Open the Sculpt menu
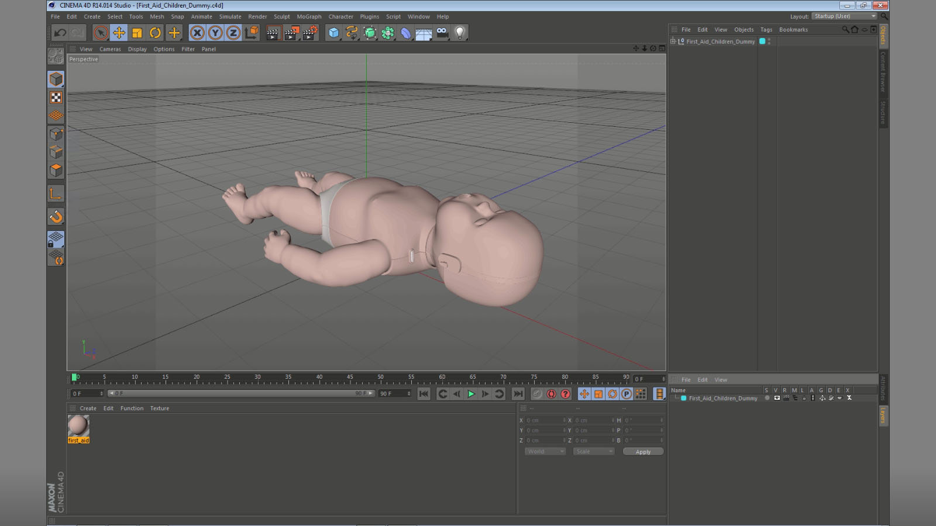936x526 pixels. [281, 17]
